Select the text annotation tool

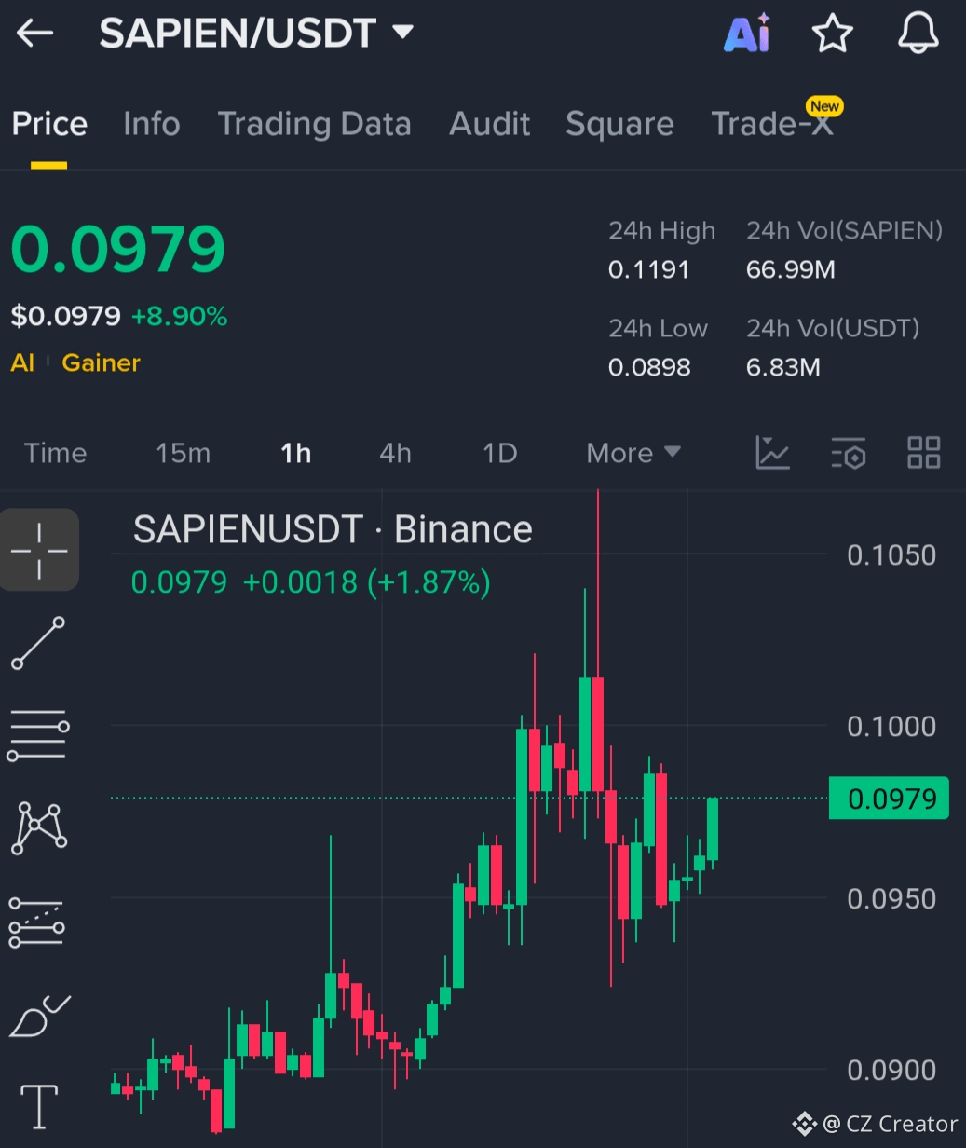39,1106
